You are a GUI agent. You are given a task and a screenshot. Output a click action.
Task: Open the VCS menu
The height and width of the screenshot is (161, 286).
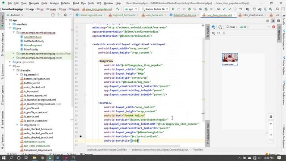99,3
